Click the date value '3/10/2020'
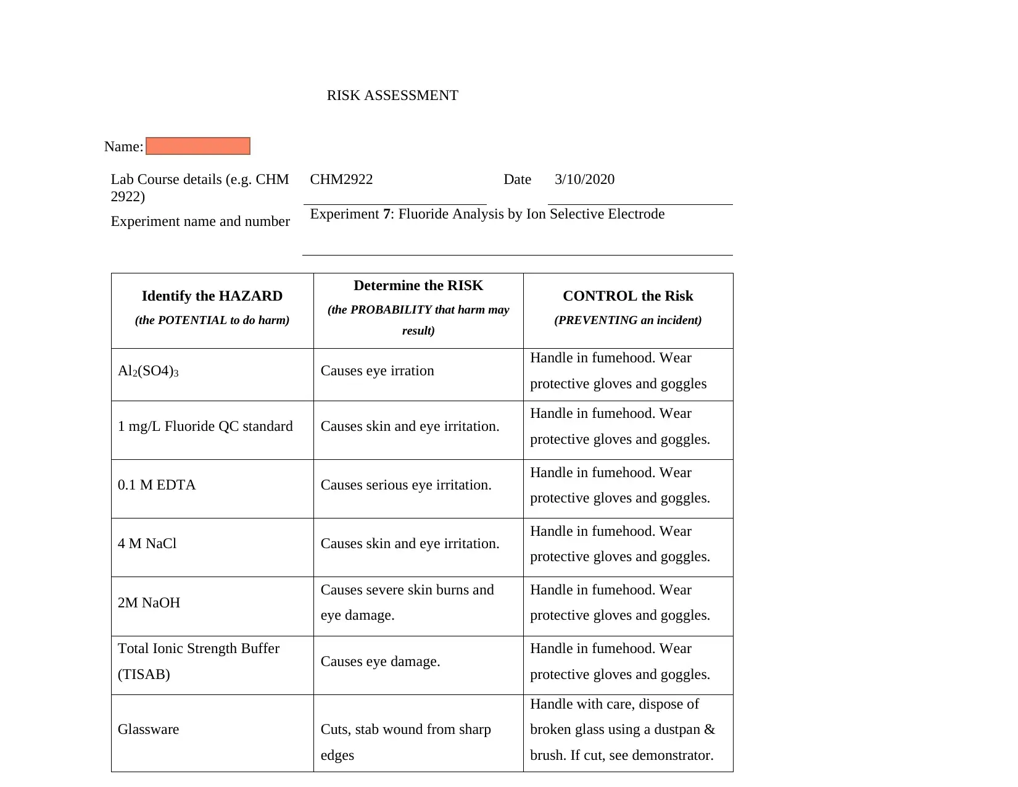This screenshot has height=787, width=1018. pos(584,180)
